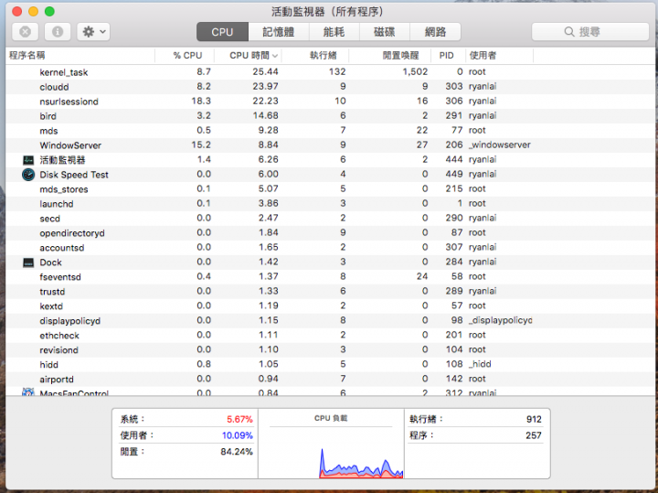
Task: Click the _windowserver user cell
Action: point(500,145)
